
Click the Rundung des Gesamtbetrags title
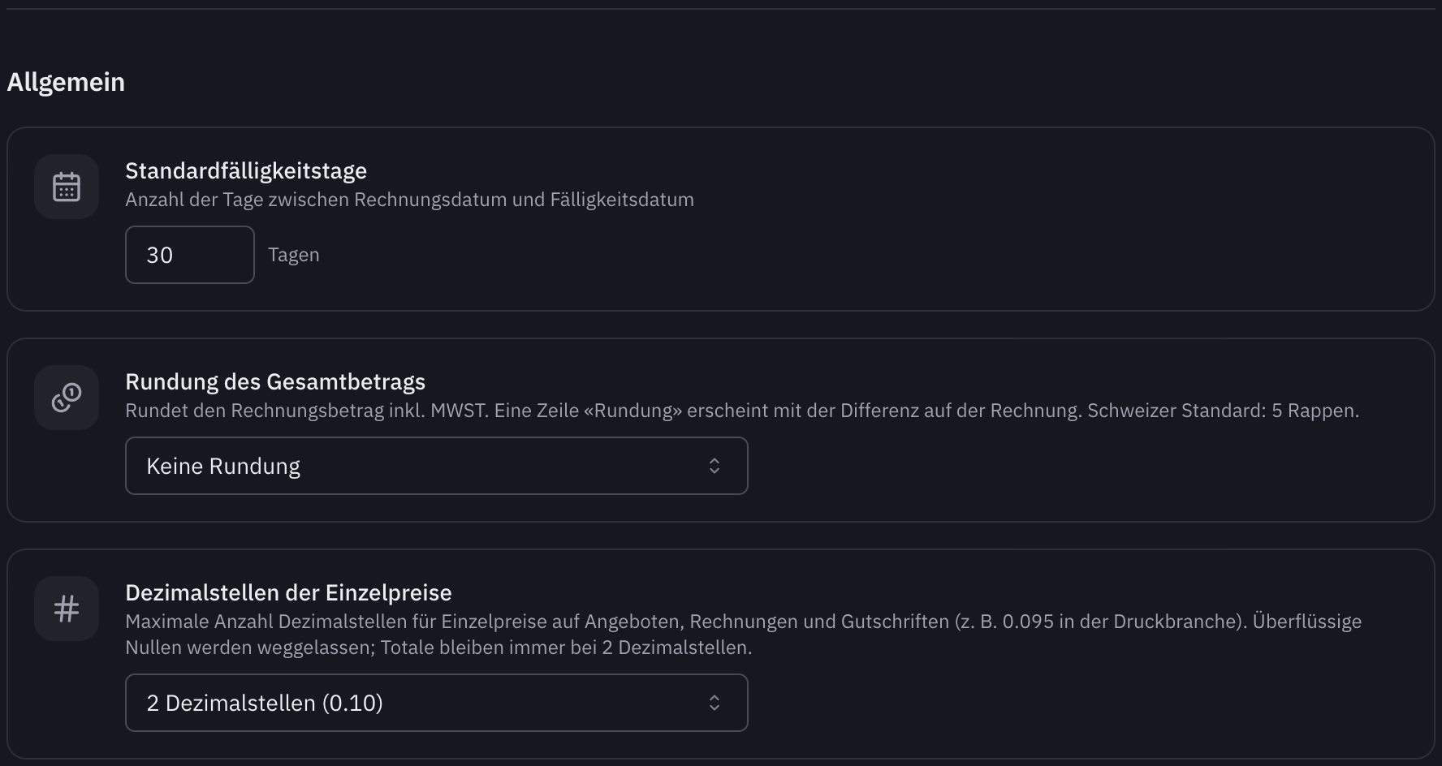275,381
